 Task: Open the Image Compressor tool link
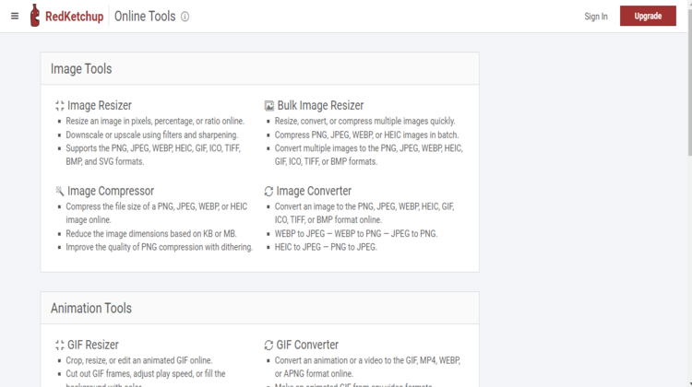(x=111, y=191)
